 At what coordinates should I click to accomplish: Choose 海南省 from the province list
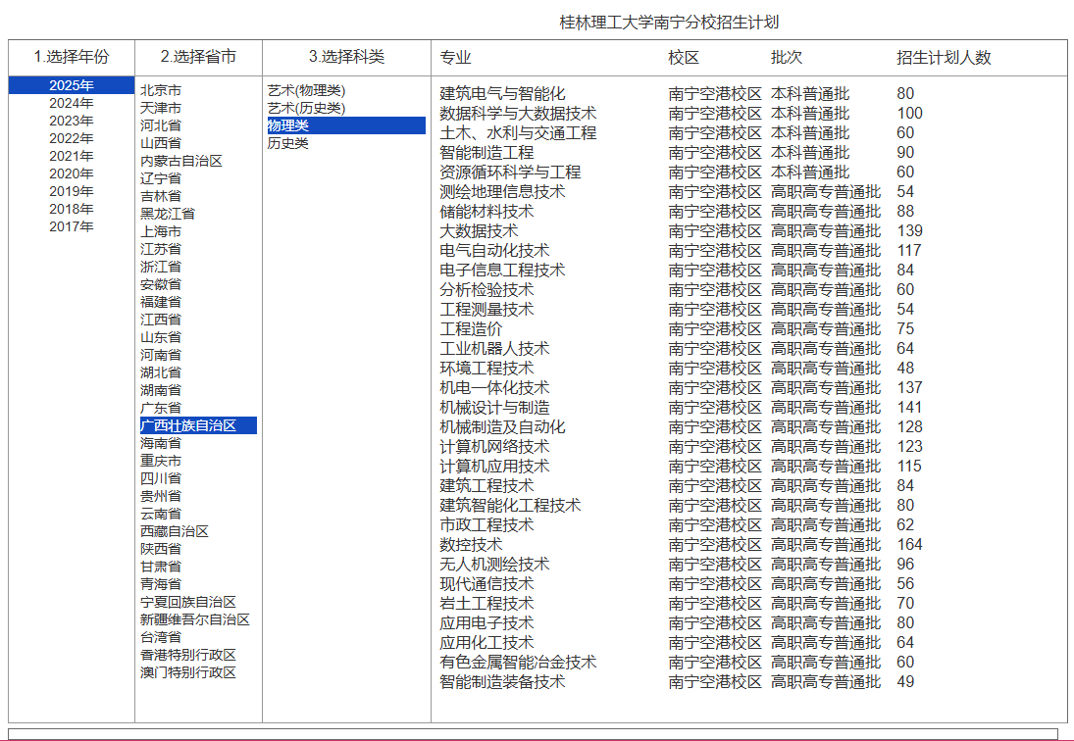[161, 443]
